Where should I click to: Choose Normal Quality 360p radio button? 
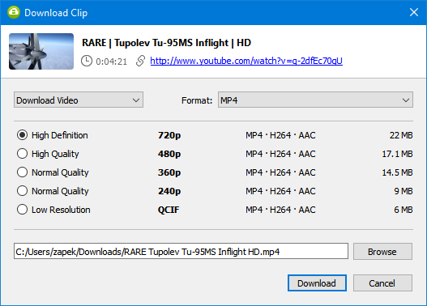[22, 172]
